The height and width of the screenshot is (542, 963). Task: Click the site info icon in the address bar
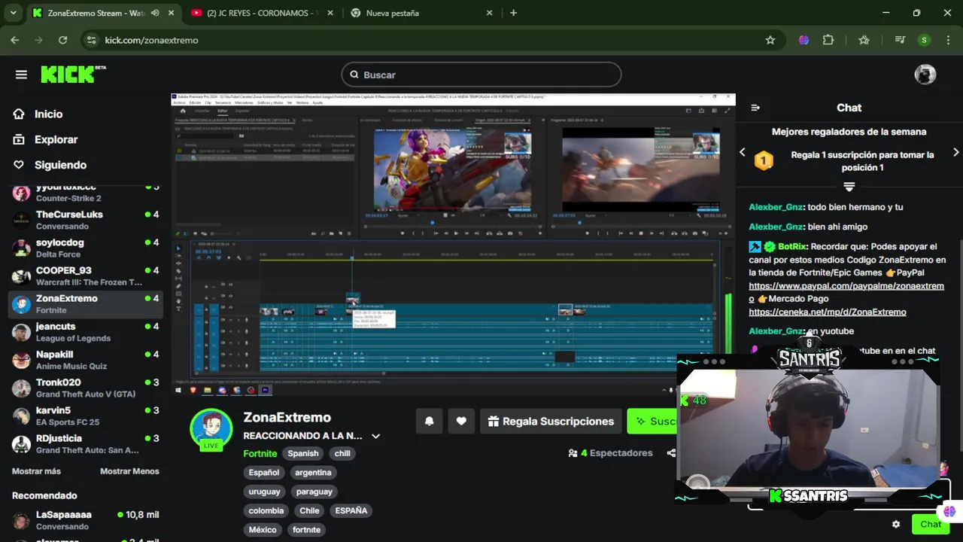pyautogui.click(x=91, y=40)
